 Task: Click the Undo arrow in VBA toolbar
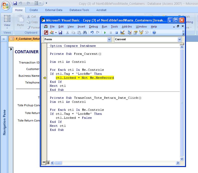click(92, 33)
